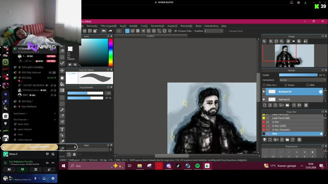Open the Seç(S) menu

point(123,26)
